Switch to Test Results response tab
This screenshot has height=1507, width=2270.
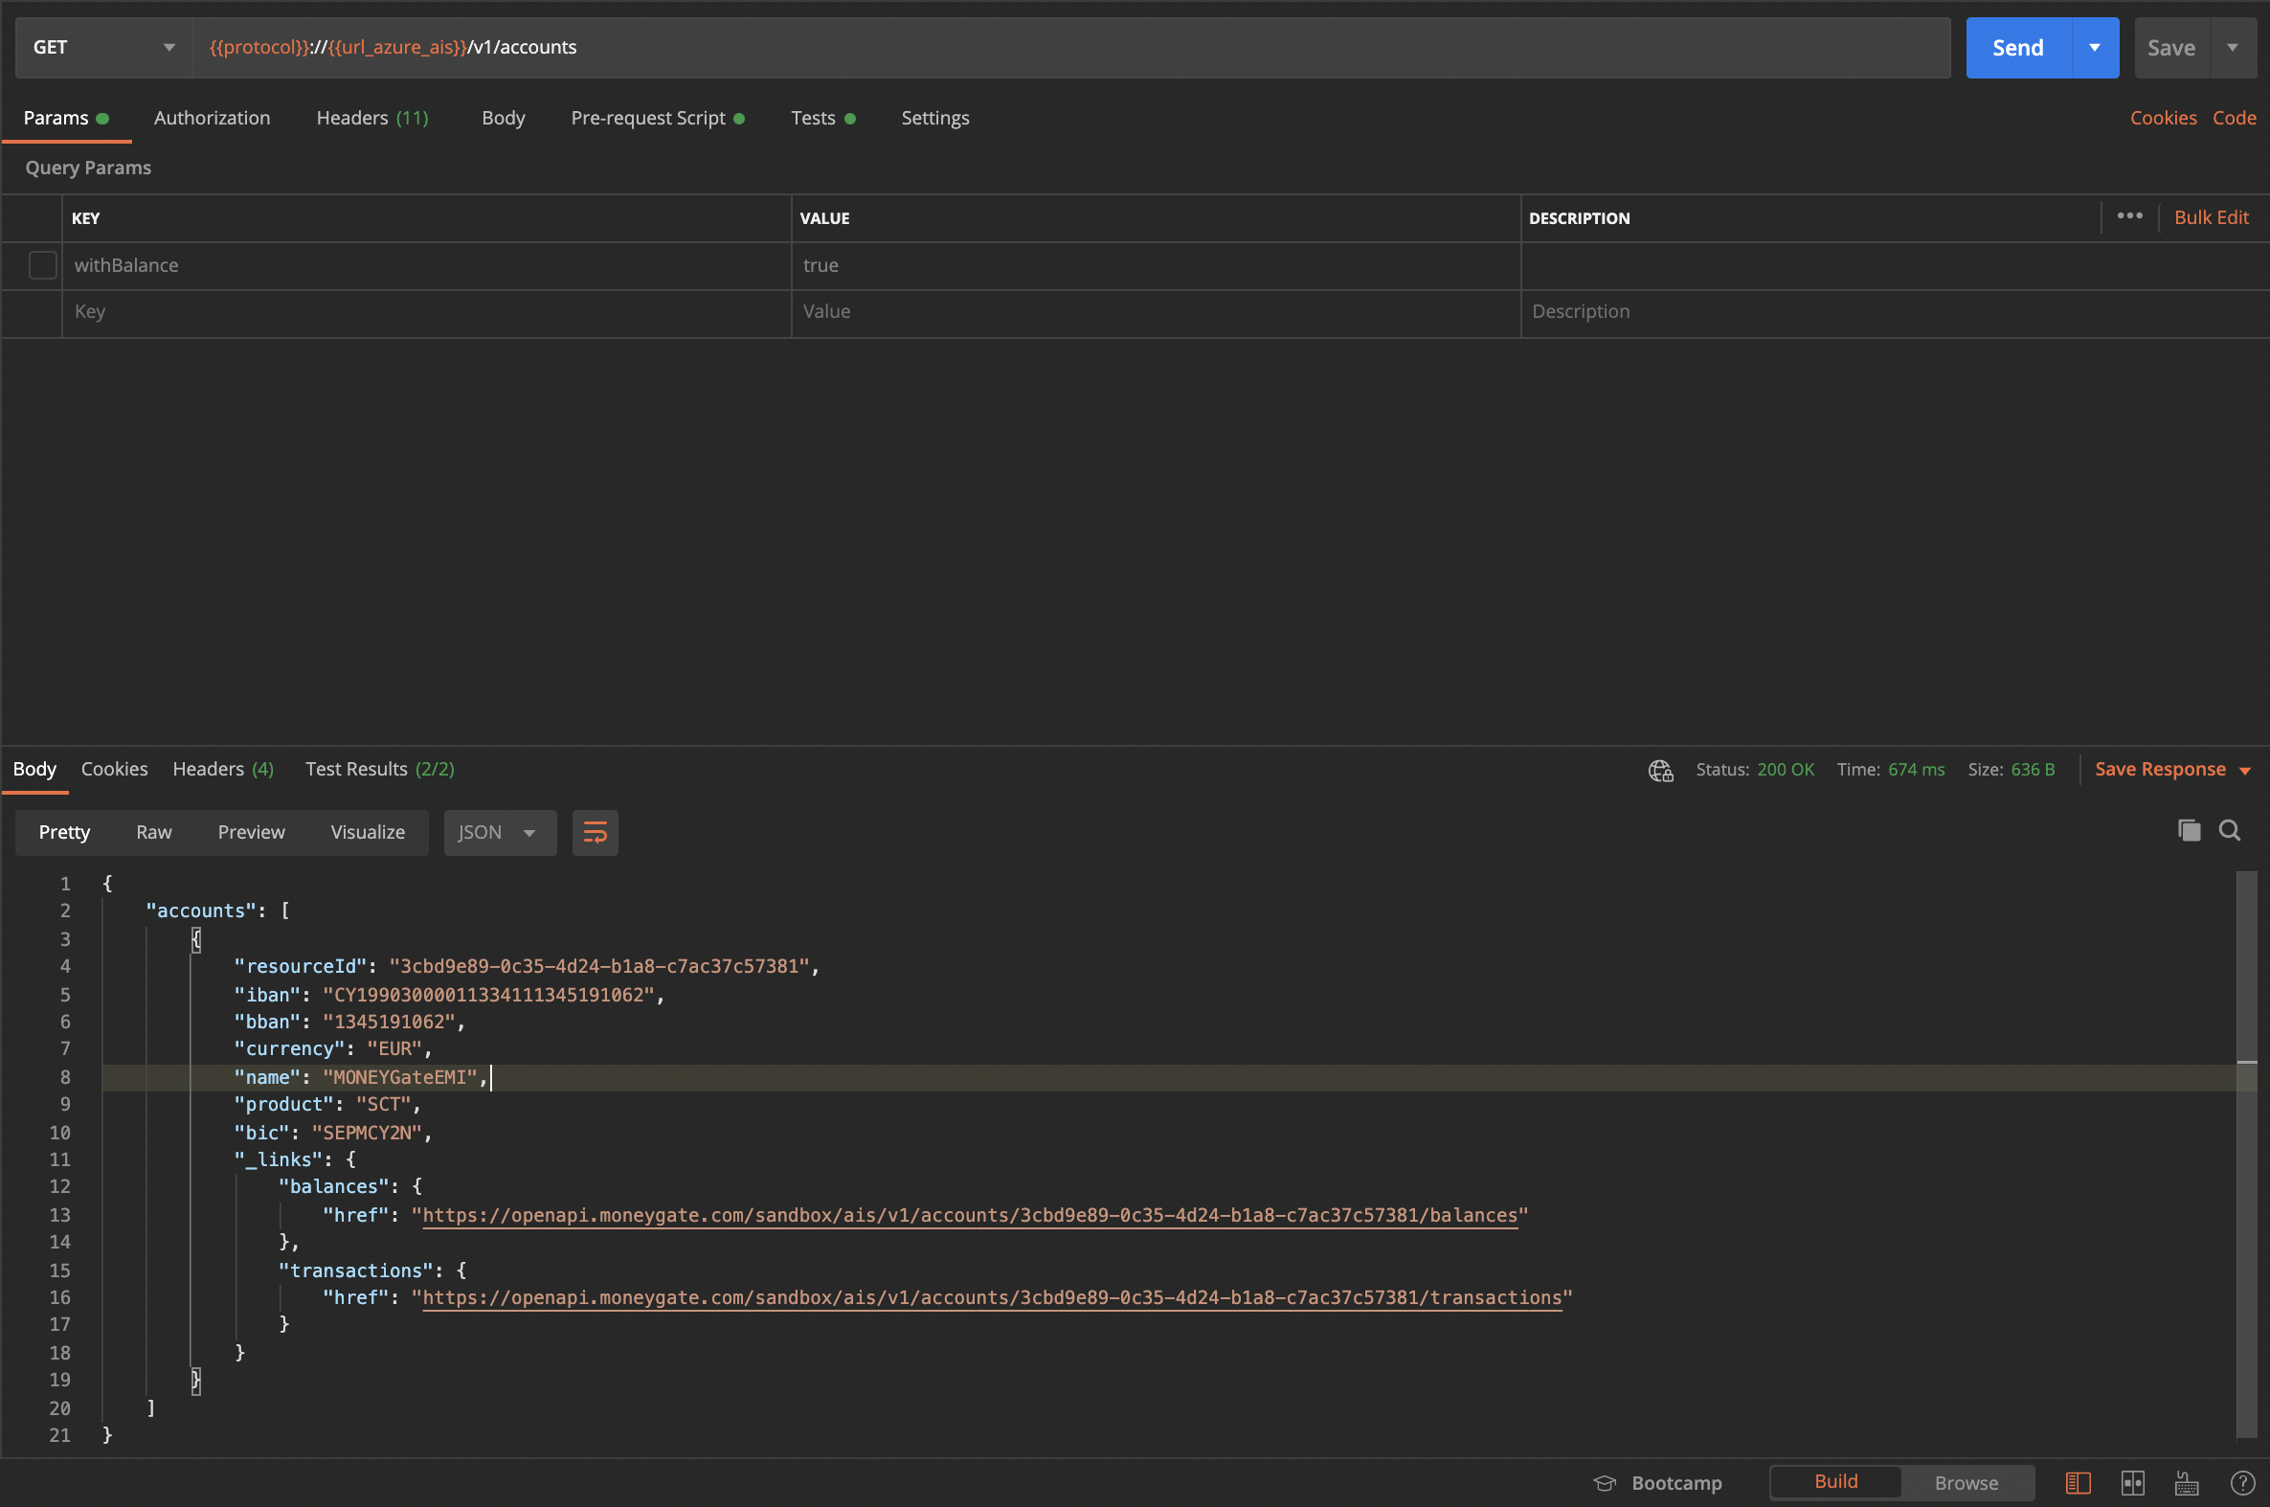(379, 769)
